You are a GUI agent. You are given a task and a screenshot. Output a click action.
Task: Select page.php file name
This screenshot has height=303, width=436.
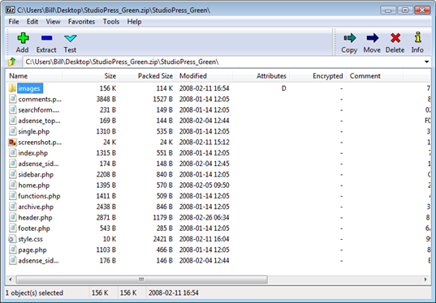point(32,250)
